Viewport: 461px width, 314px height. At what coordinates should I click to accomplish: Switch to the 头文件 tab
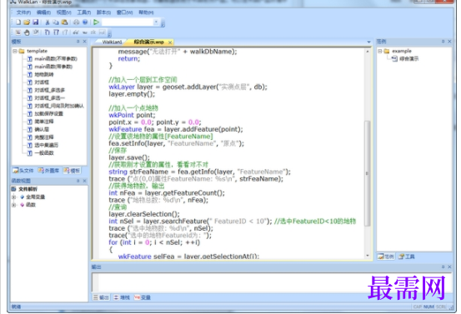point(23,171)
